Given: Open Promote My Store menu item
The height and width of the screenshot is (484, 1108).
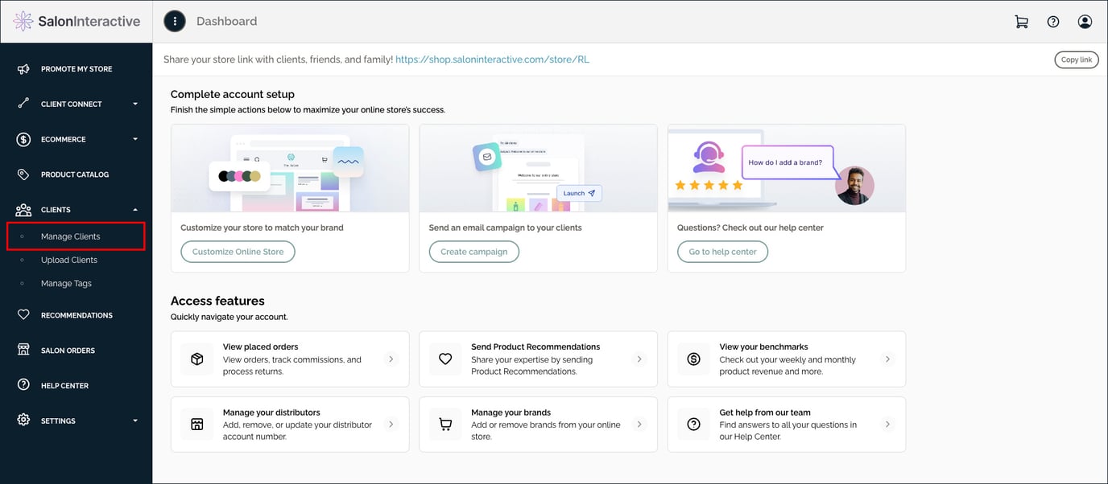Looking at the screenshot, I should (76, 69).
